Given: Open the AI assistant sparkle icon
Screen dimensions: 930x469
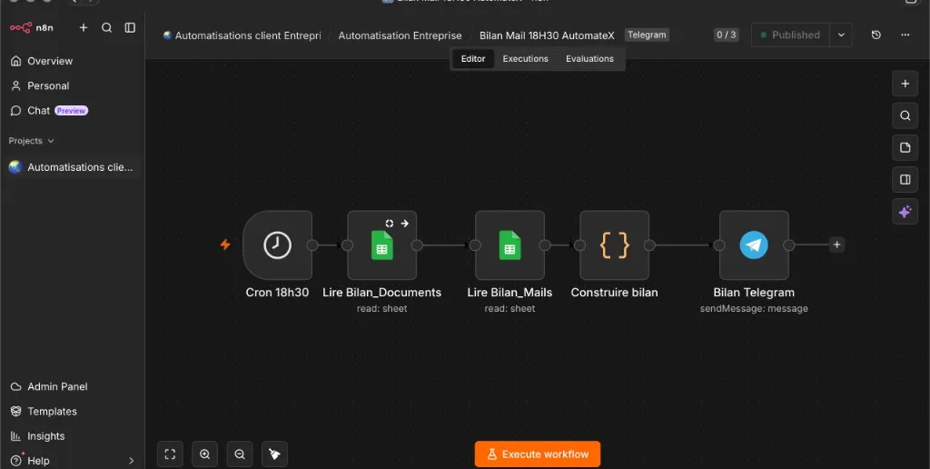Looking at the screenshot, I should [905, 212].
